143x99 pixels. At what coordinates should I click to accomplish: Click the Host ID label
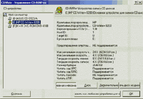[61, 32]
